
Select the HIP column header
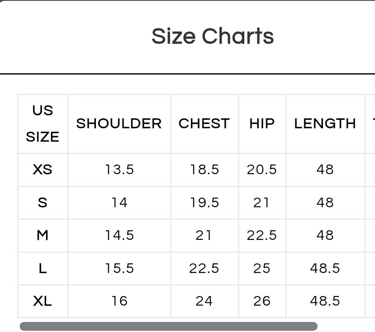tap(262, 124)
